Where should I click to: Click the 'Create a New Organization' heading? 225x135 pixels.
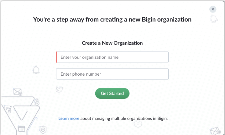coord(112,43)
